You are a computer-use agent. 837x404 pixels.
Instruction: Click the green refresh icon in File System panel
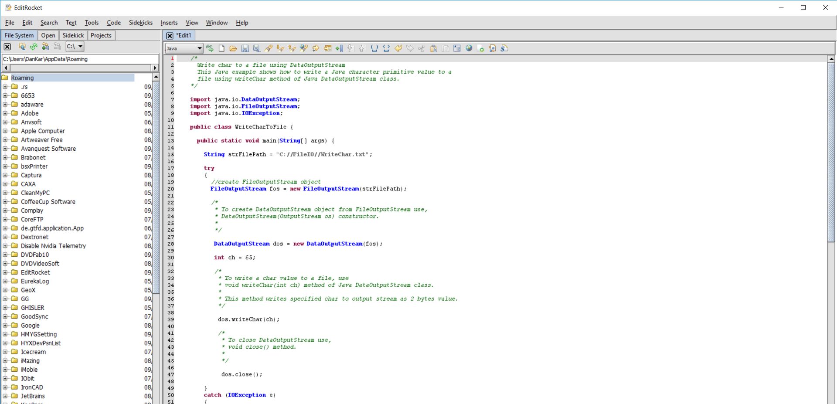pos(34,46)
